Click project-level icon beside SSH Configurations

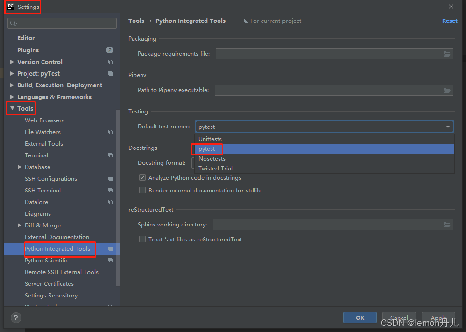(x=110, y=179)
